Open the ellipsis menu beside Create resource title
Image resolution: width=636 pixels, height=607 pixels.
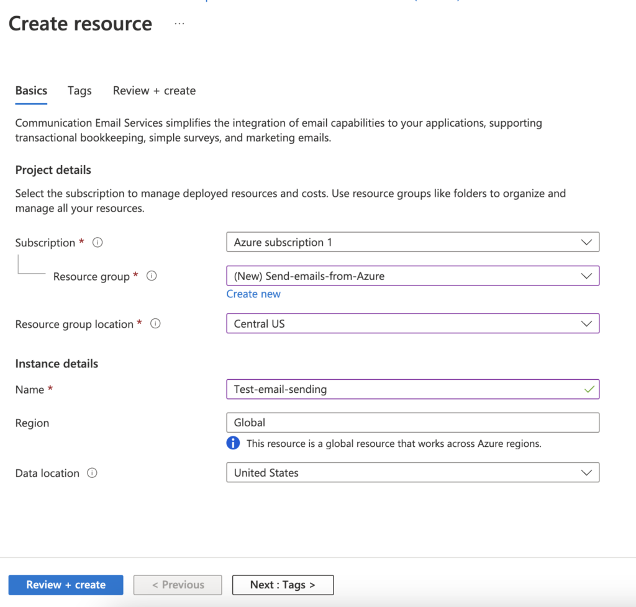[x=179, y=24]
